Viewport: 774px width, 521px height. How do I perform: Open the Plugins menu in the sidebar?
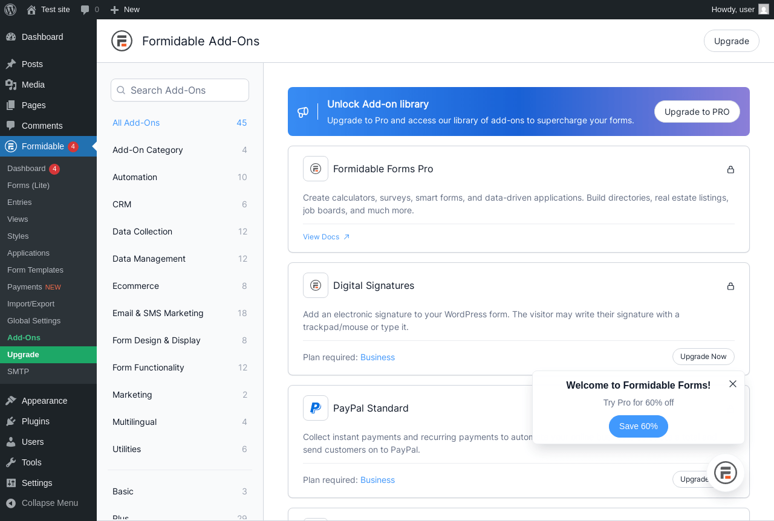coord(36,421)
